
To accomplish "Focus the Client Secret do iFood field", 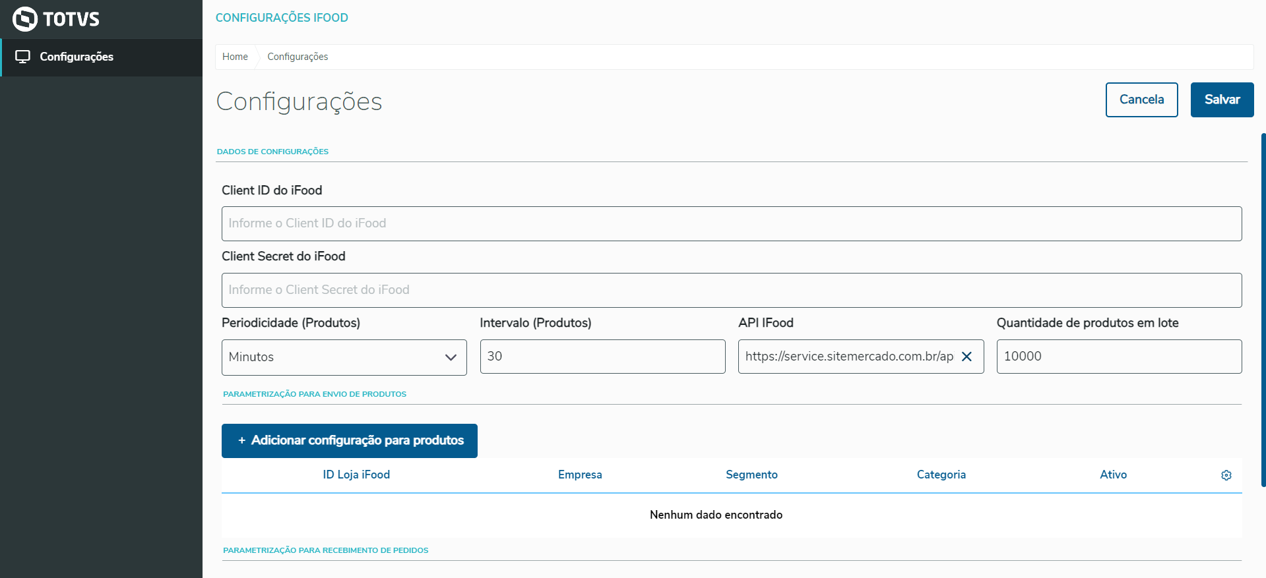I will (731, 290).
